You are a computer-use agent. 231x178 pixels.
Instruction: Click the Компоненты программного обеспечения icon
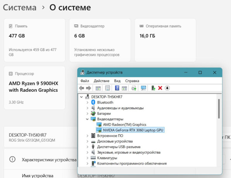(x=93, y=163)
